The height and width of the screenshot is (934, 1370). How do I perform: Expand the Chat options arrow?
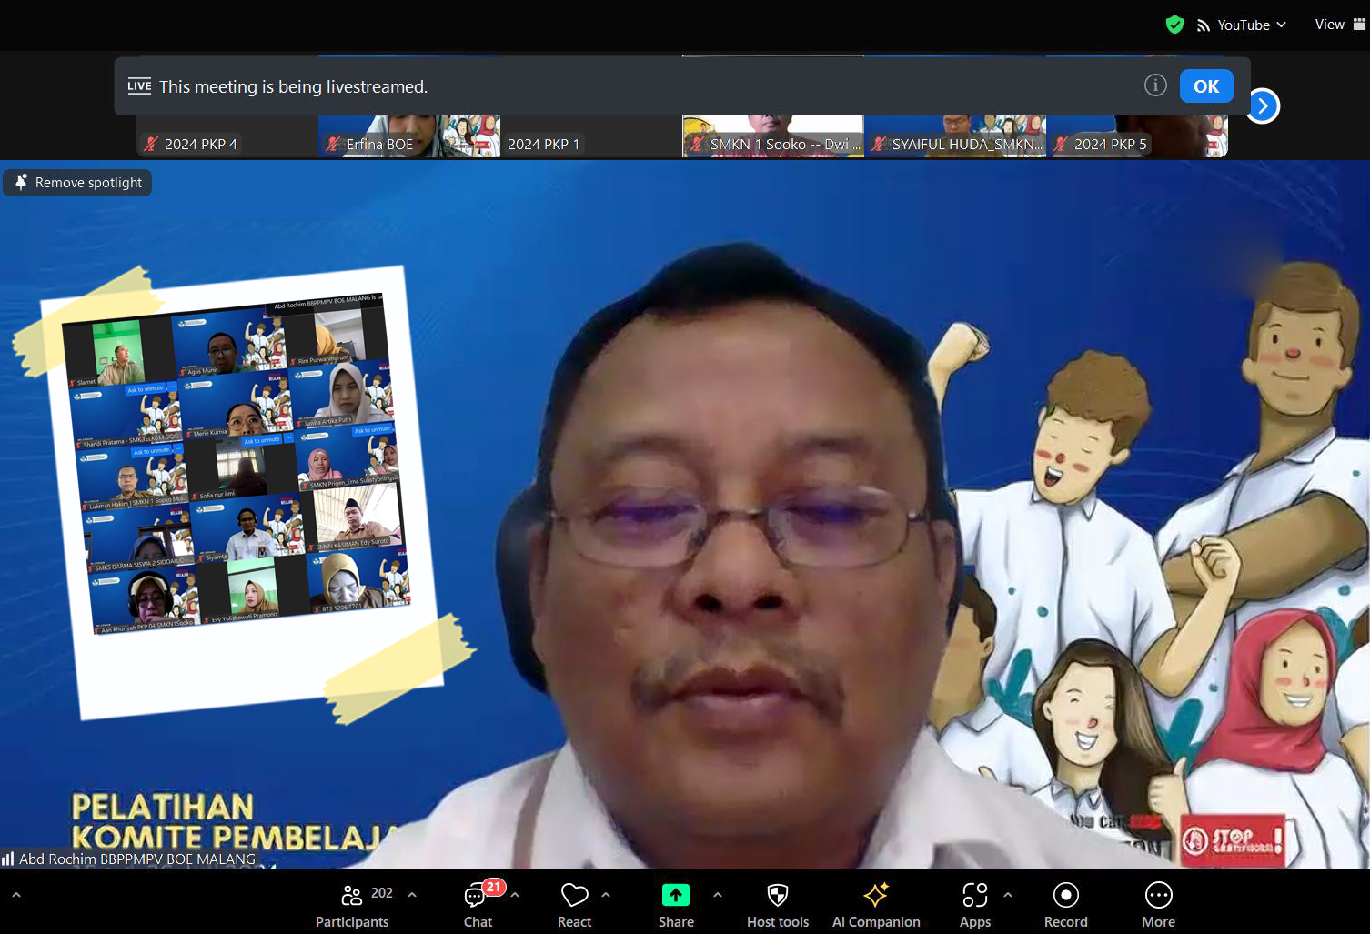click(515, 895)
